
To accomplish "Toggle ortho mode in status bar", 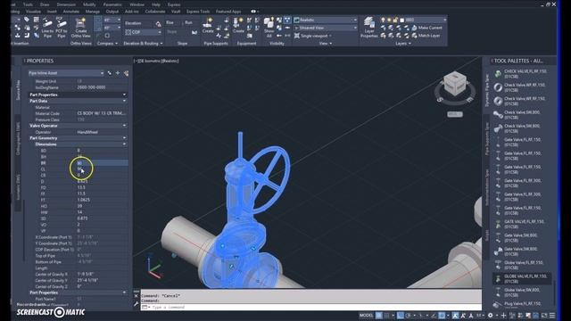I will pyautogui.click(x=401, y=315).
